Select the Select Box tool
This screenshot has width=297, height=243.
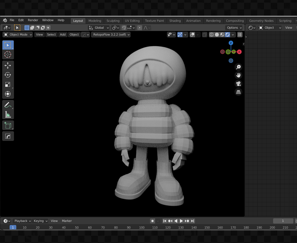[8, 45]
